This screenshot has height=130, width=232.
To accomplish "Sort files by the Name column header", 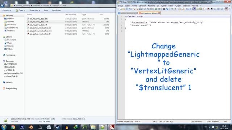I will pyautogui.click(x=29, y=14).
